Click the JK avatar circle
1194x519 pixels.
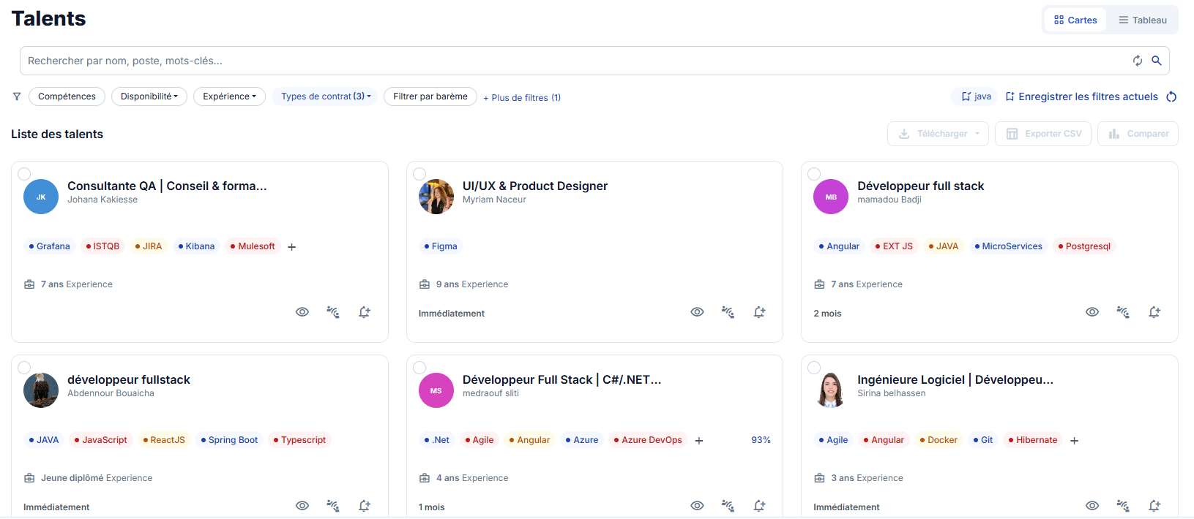pyautogui.click(x=41, y=197)
